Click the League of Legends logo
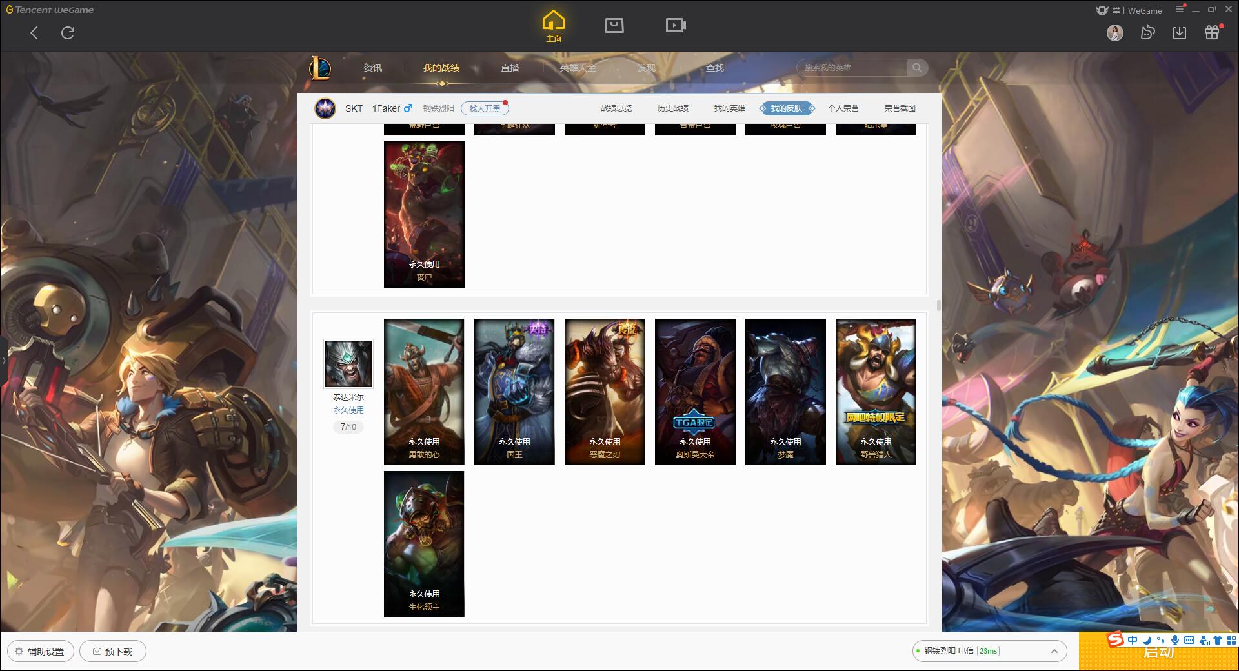The width and height of the screenshot is (1239, 671). tap(320, 68)
